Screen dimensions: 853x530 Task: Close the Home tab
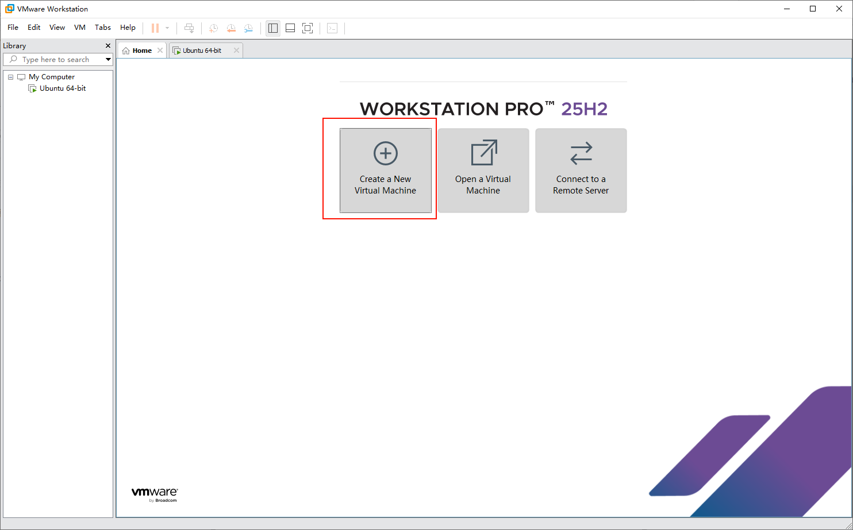pos(160,51)
